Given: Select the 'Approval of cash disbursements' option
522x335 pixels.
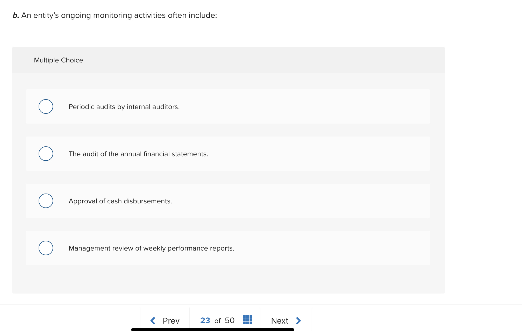Looking at the screenshot, I should point(46,201).
